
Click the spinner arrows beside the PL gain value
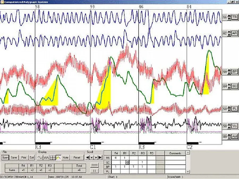[229, 109]
